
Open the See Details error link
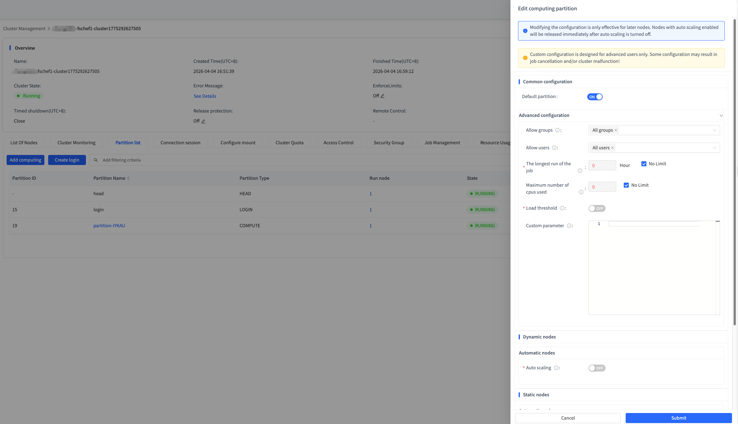205,96
